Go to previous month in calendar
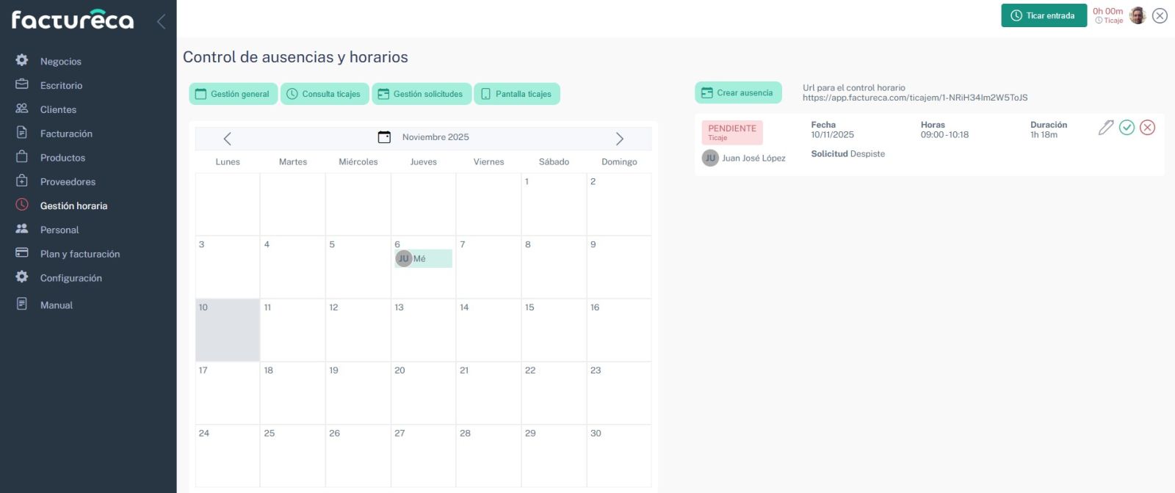The image size is (1175, 493). tap(228, 139)
